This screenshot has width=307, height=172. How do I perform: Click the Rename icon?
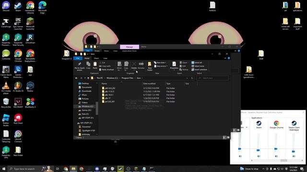point(141,64)
